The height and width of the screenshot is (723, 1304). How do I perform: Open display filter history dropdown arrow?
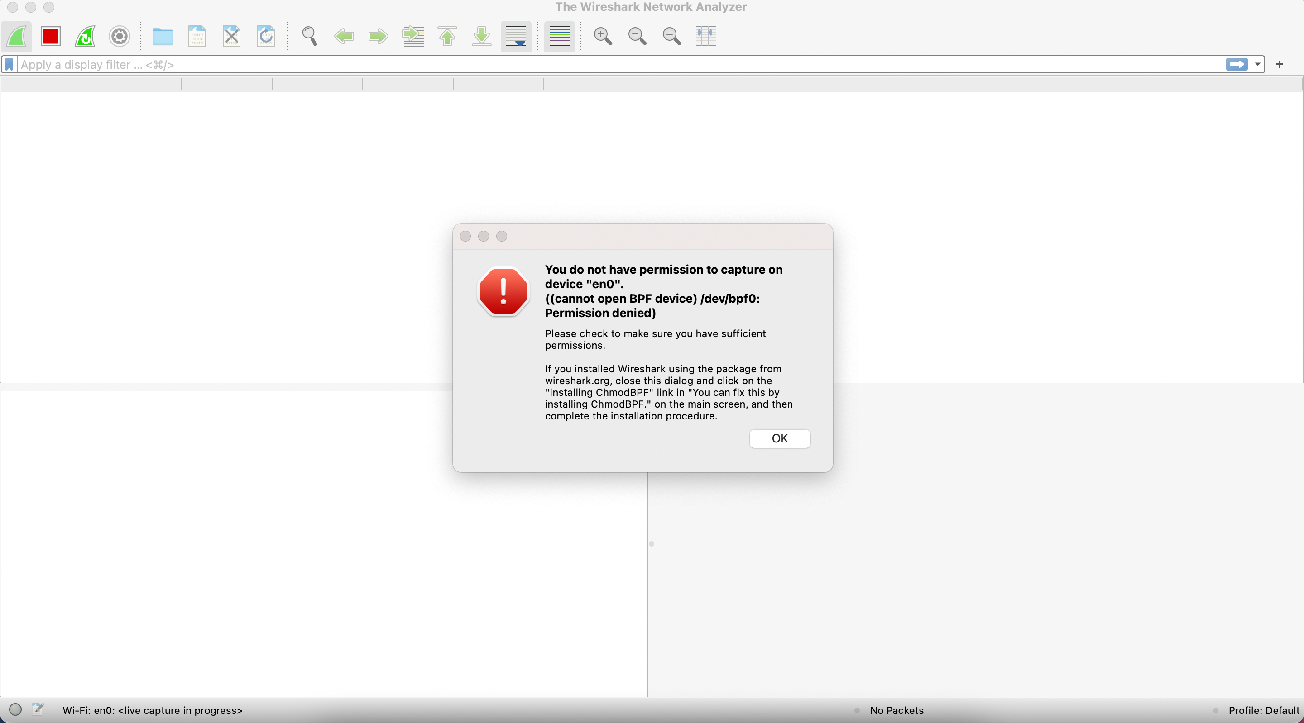[x=1257, y=64]
